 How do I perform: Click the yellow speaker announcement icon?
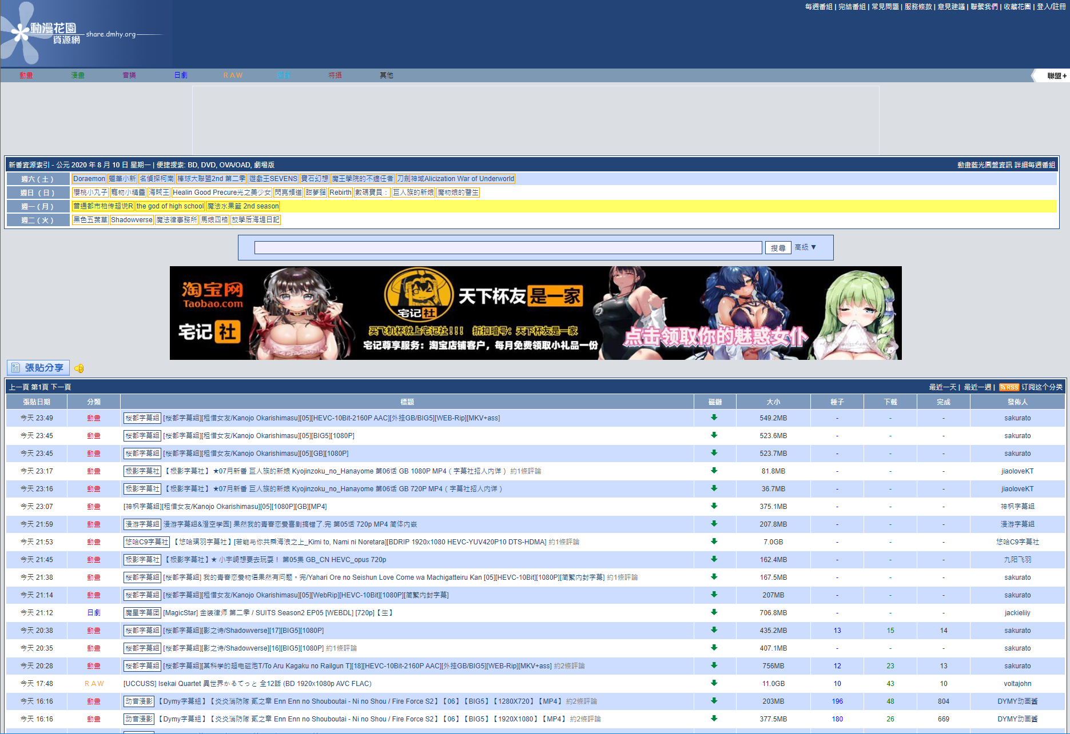[79, 368]
